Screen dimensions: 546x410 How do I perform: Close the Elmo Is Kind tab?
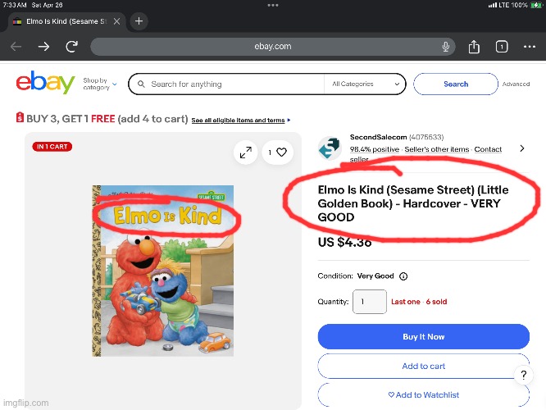[116, 21]
